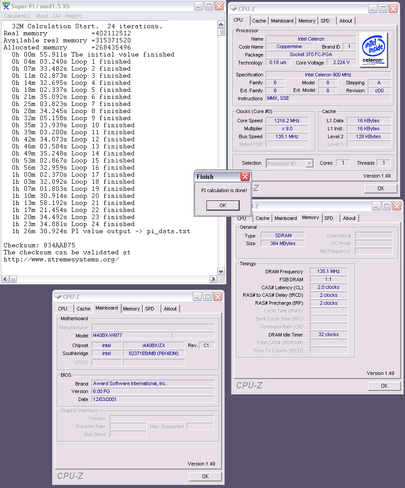Click the resize grip in Super PI corner

(x=221, y=280)
